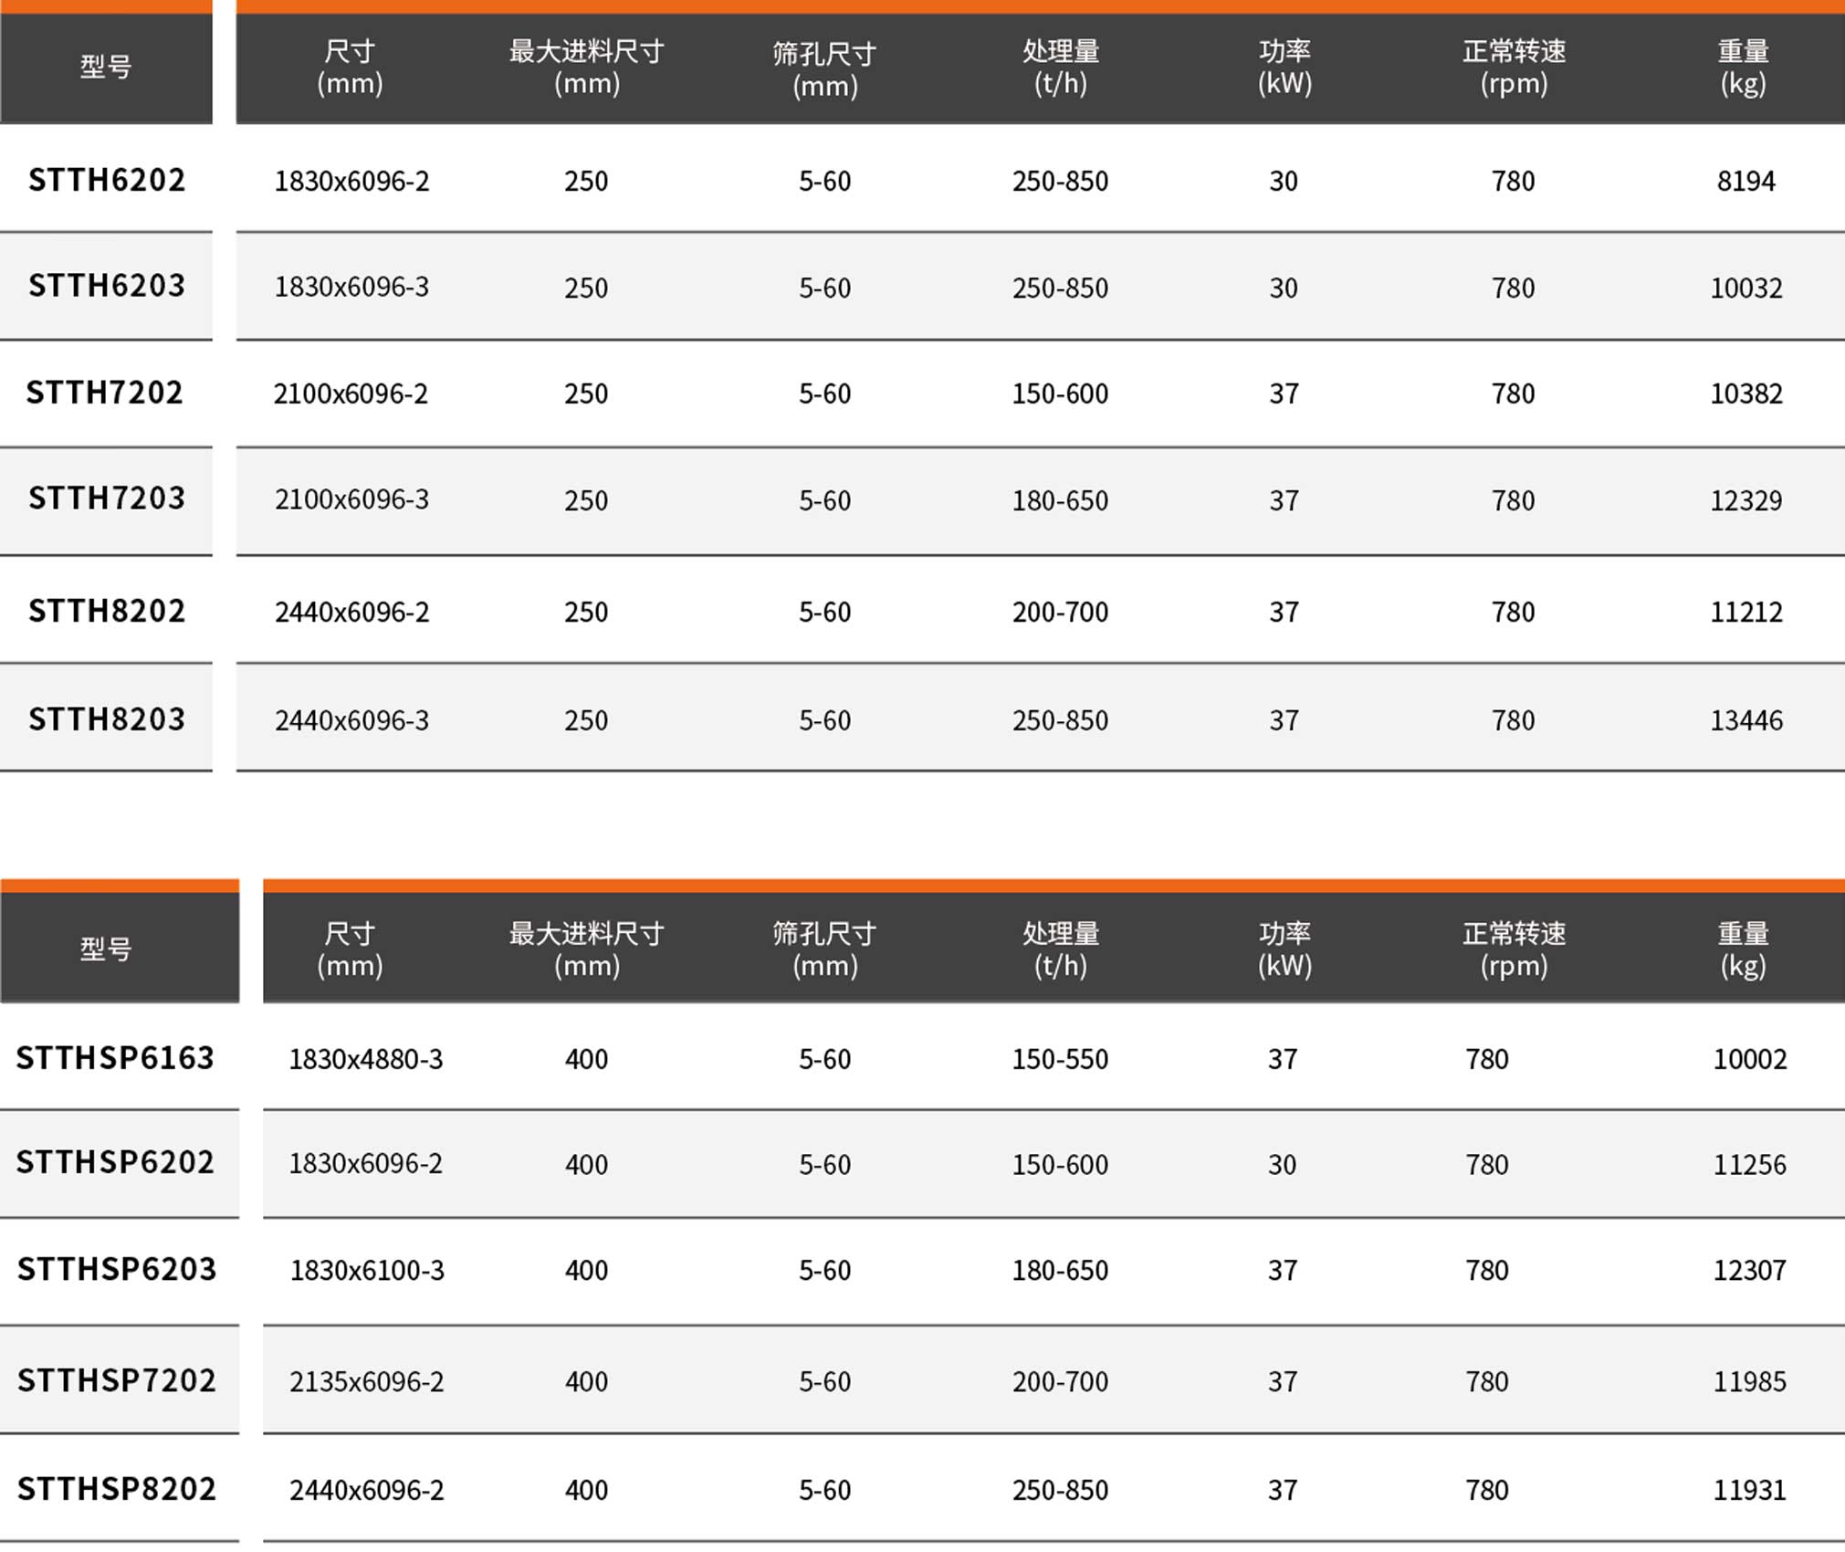Click the dimension 1830x4880-3
The width and height of the screenshot is (1845, 1552).
[x=366, y=1059]
